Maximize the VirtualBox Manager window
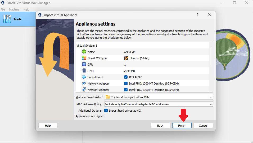Image resolution: width=253 pixels, height=143 pixels. (234, 3)
